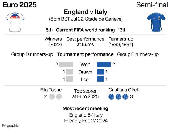Click England's grey Drawn bar
The width and height of the screenshot is (170, 129).
[70, 72]
